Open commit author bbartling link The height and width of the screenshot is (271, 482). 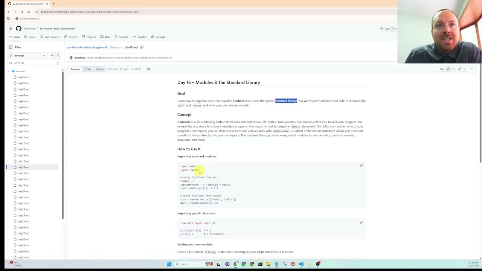[x=79, y=58]
